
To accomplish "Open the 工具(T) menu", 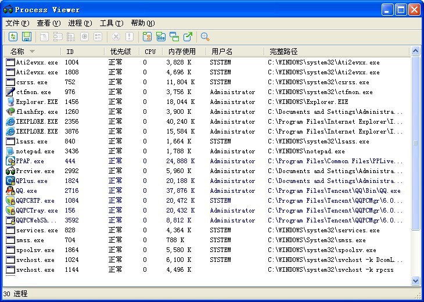I will click(x=111, y=23).
